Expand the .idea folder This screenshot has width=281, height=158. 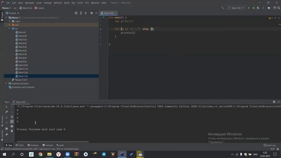10,21
